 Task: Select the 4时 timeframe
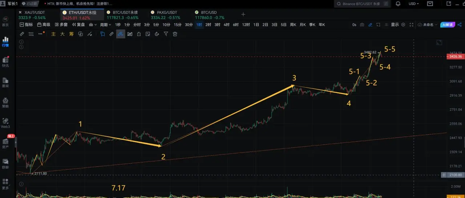pyautogui.click(x=227, y=25)
